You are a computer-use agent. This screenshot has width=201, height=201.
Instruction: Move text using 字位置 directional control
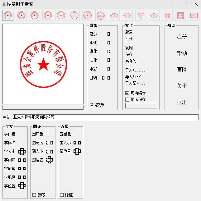pos(22,185)
